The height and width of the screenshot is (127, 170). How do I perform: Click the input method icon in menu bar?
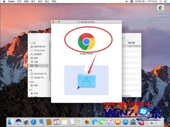coord(132,1)
